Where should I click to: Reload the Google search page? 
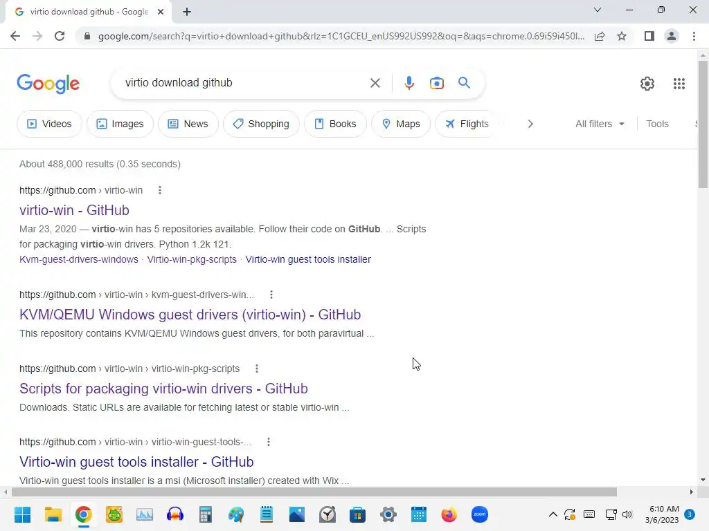60,36
